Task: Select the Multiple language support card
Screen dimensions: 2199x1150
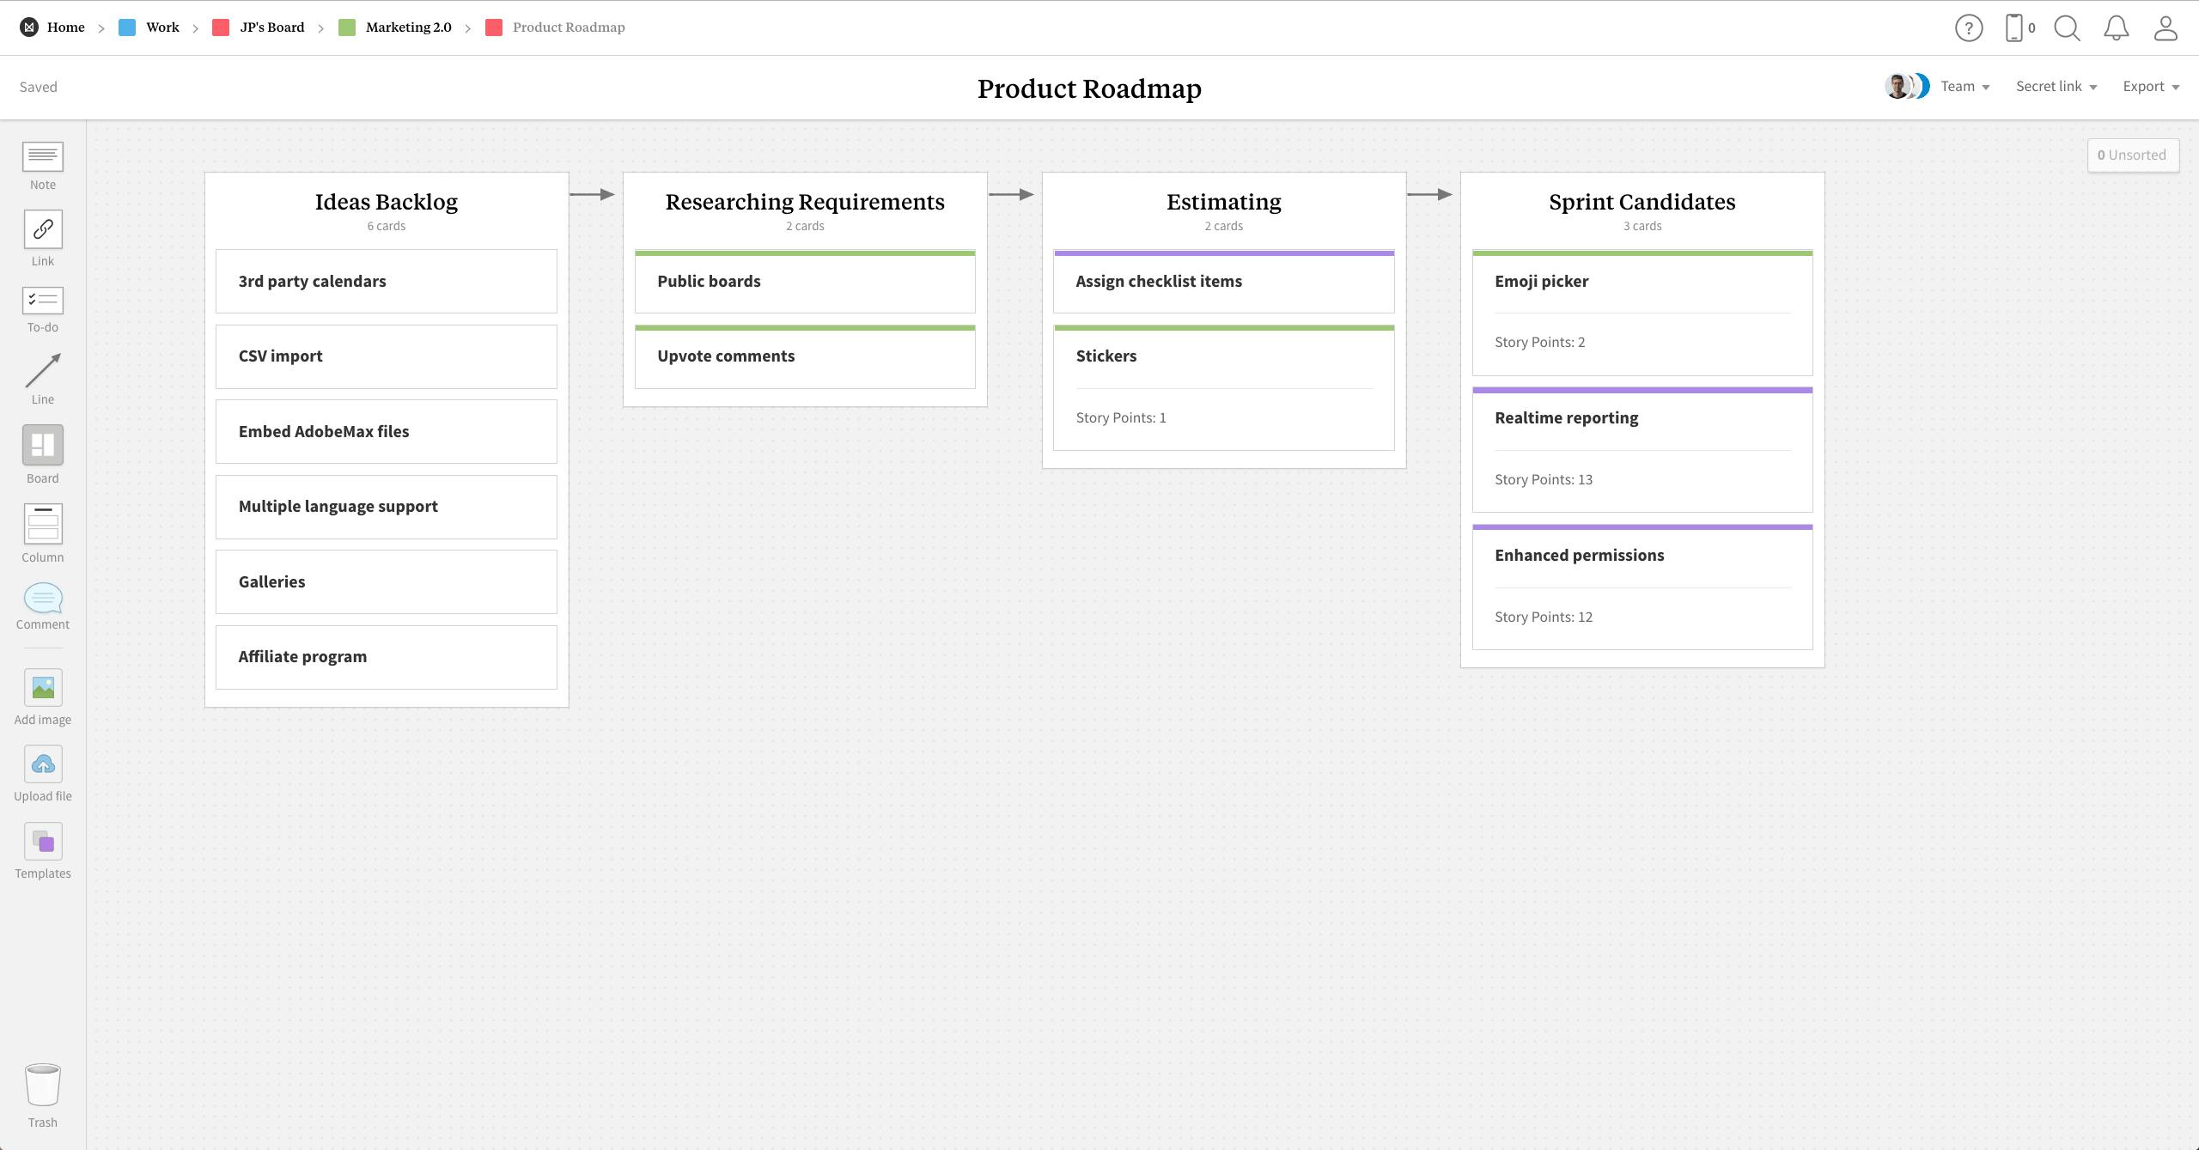Action: [x=387, y=507]
